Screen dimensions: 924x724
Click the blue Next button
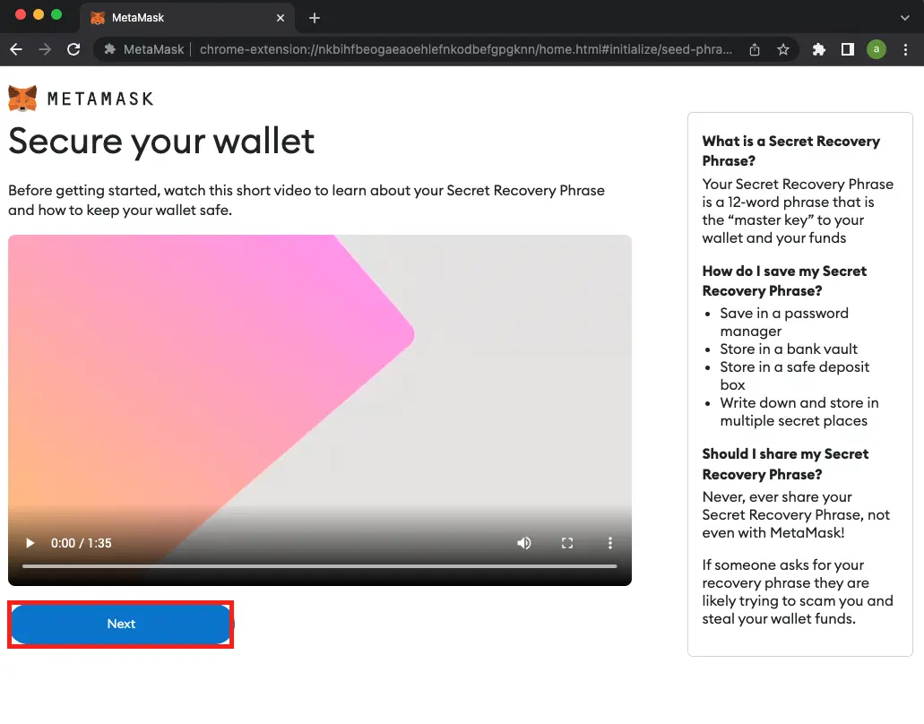pos(121,624)
